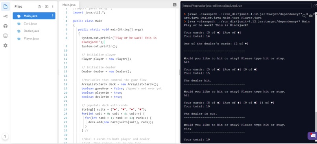Image resolution: width=317 pixels, height=144 pixels.
Task: Open the repl output in a new tab
Action: point(315,6)
